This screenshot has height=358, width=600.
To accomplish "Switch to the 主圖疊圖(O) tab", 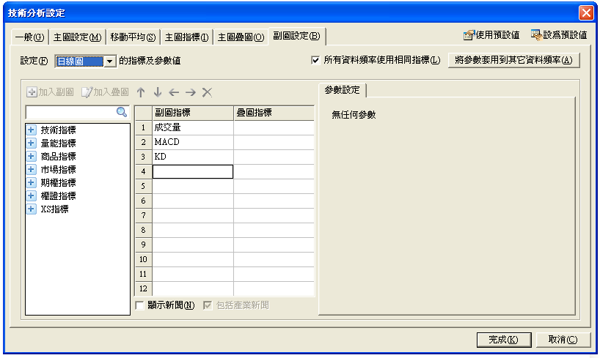I will (241, 37).
